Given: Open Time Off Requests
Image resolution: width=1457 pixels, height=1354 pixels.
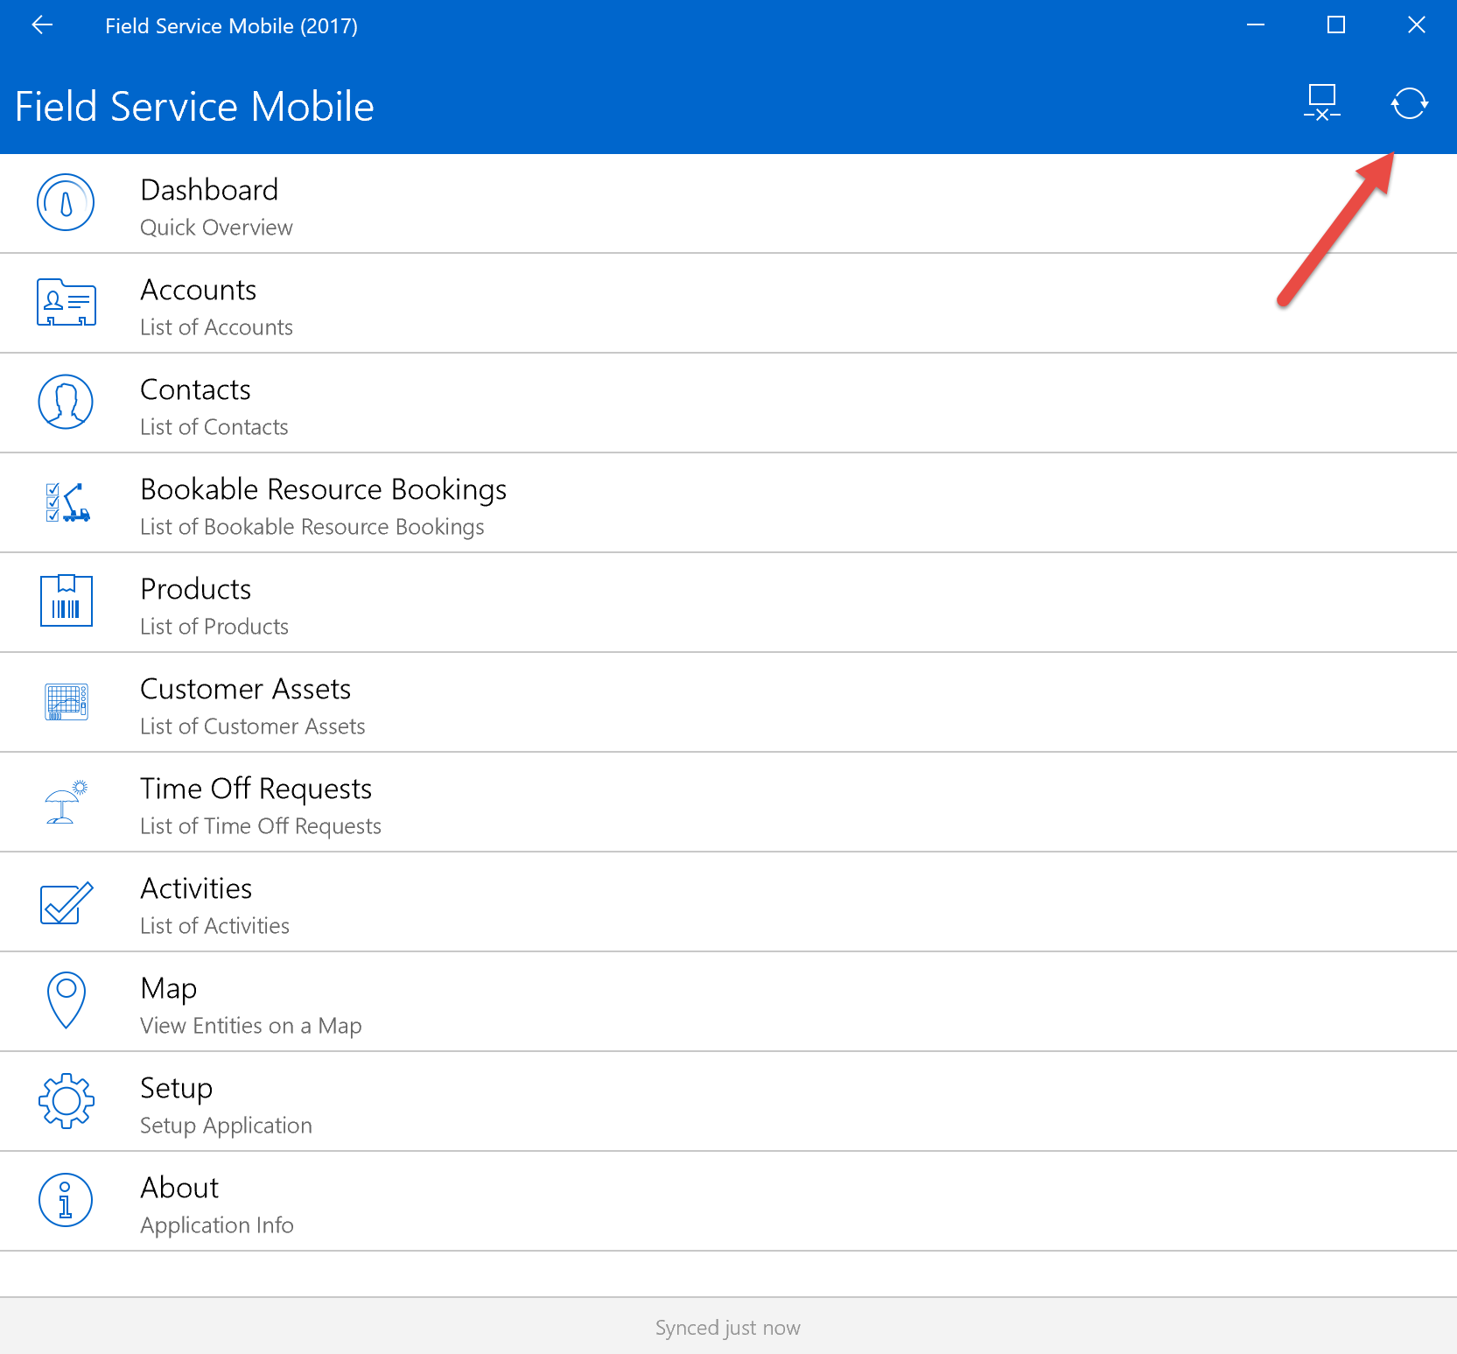Looking at the screenshot, I should click(728, 803).
